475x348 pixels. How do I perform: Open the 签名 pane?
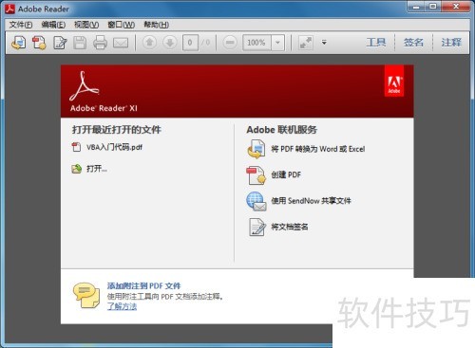pos(413,42)
